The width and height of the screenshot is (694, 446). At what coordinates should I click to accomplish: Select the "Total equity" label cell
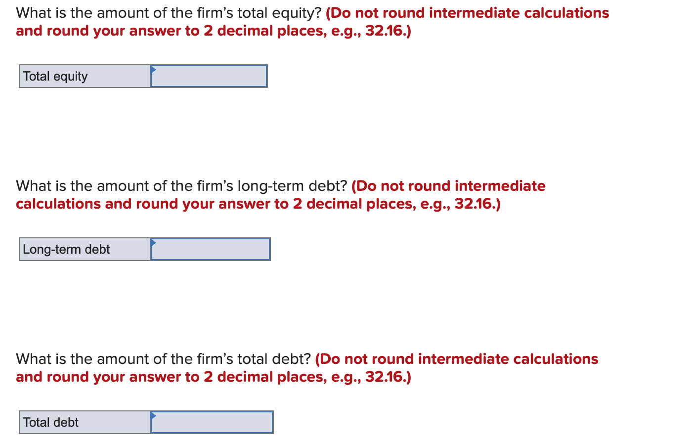pos(85,76)
